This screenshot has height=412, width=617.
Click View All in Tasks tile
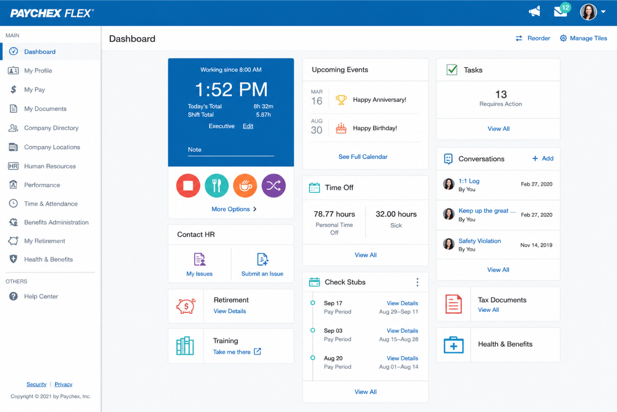(x=499, y=129)
